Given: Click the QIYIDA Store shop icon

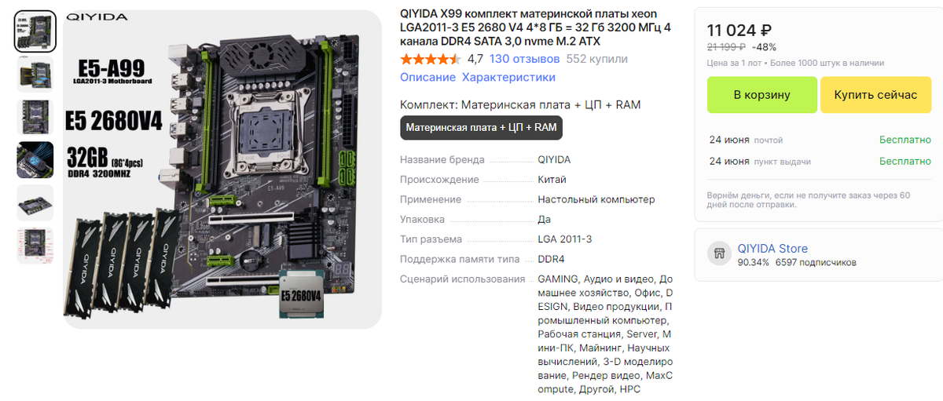Looking at the screenshot, I should 717,254.
